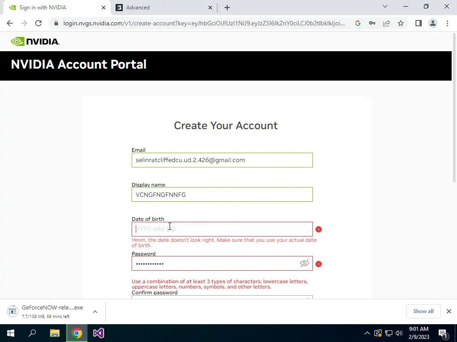Open tab search dropdown chevron
This screenshot has width=457, height=342.
pos(385,6)
